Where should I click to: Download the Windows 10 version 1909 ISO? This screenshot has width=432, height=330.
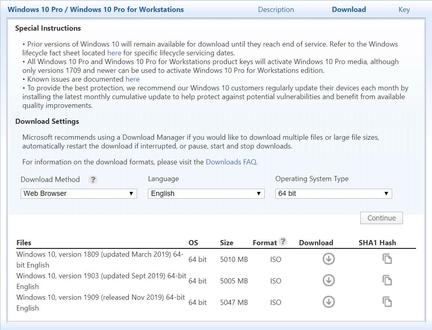pyautogui.click(x=328, y=302)
